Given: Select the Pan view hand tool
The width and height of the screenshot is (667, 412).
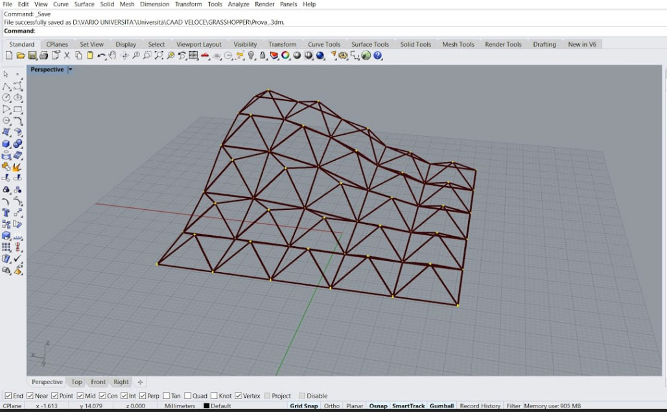Looking at the screenshot, I should pyautogui.click(x=113, y=56).
